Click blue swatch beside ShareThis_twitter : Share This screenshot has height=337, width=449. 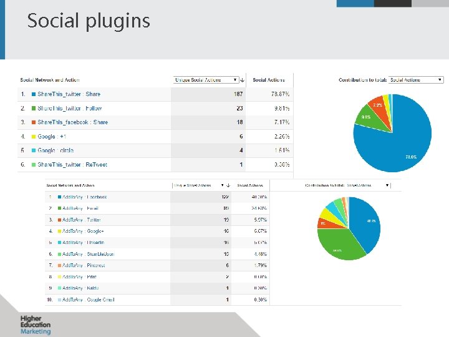tap(34, 94)
